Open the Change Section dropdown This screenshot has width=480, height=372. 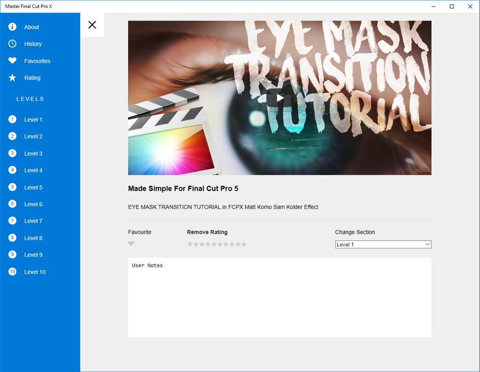(383, 244)
